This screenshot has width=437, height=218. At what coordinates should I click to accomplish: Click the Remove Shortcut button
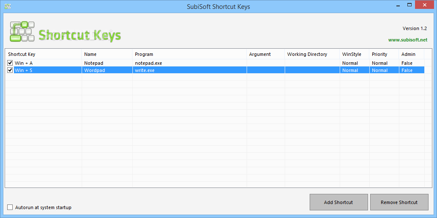click(399, 202)
